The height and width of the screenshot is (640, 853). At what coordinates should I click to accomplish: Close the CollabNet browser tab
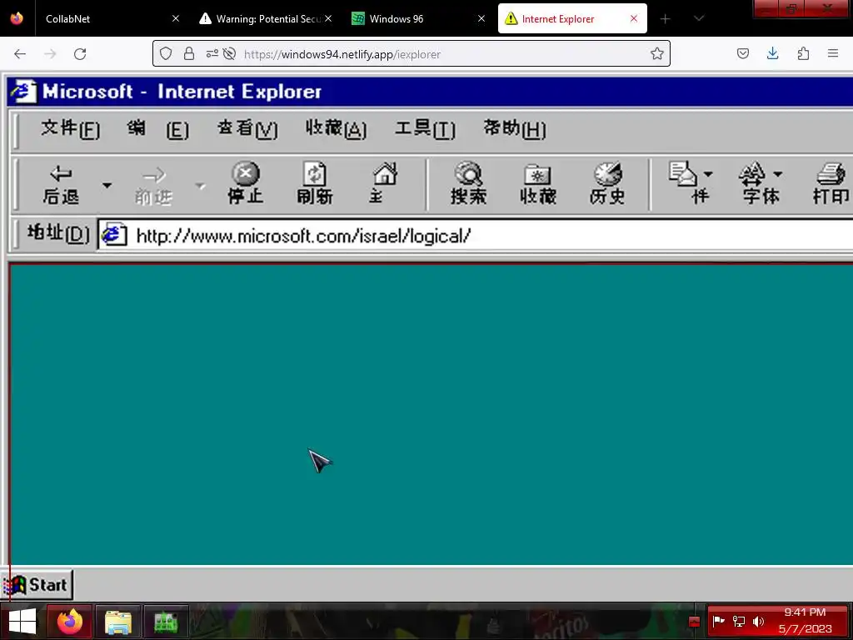coord(176,18)
